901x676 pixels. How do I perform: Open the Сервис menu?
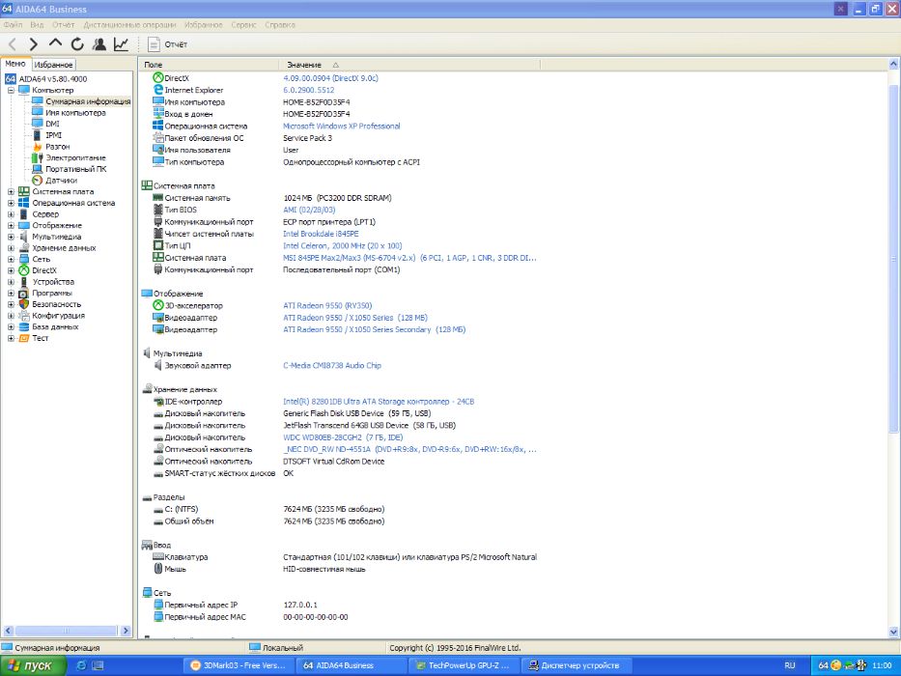tap(243, 25)
